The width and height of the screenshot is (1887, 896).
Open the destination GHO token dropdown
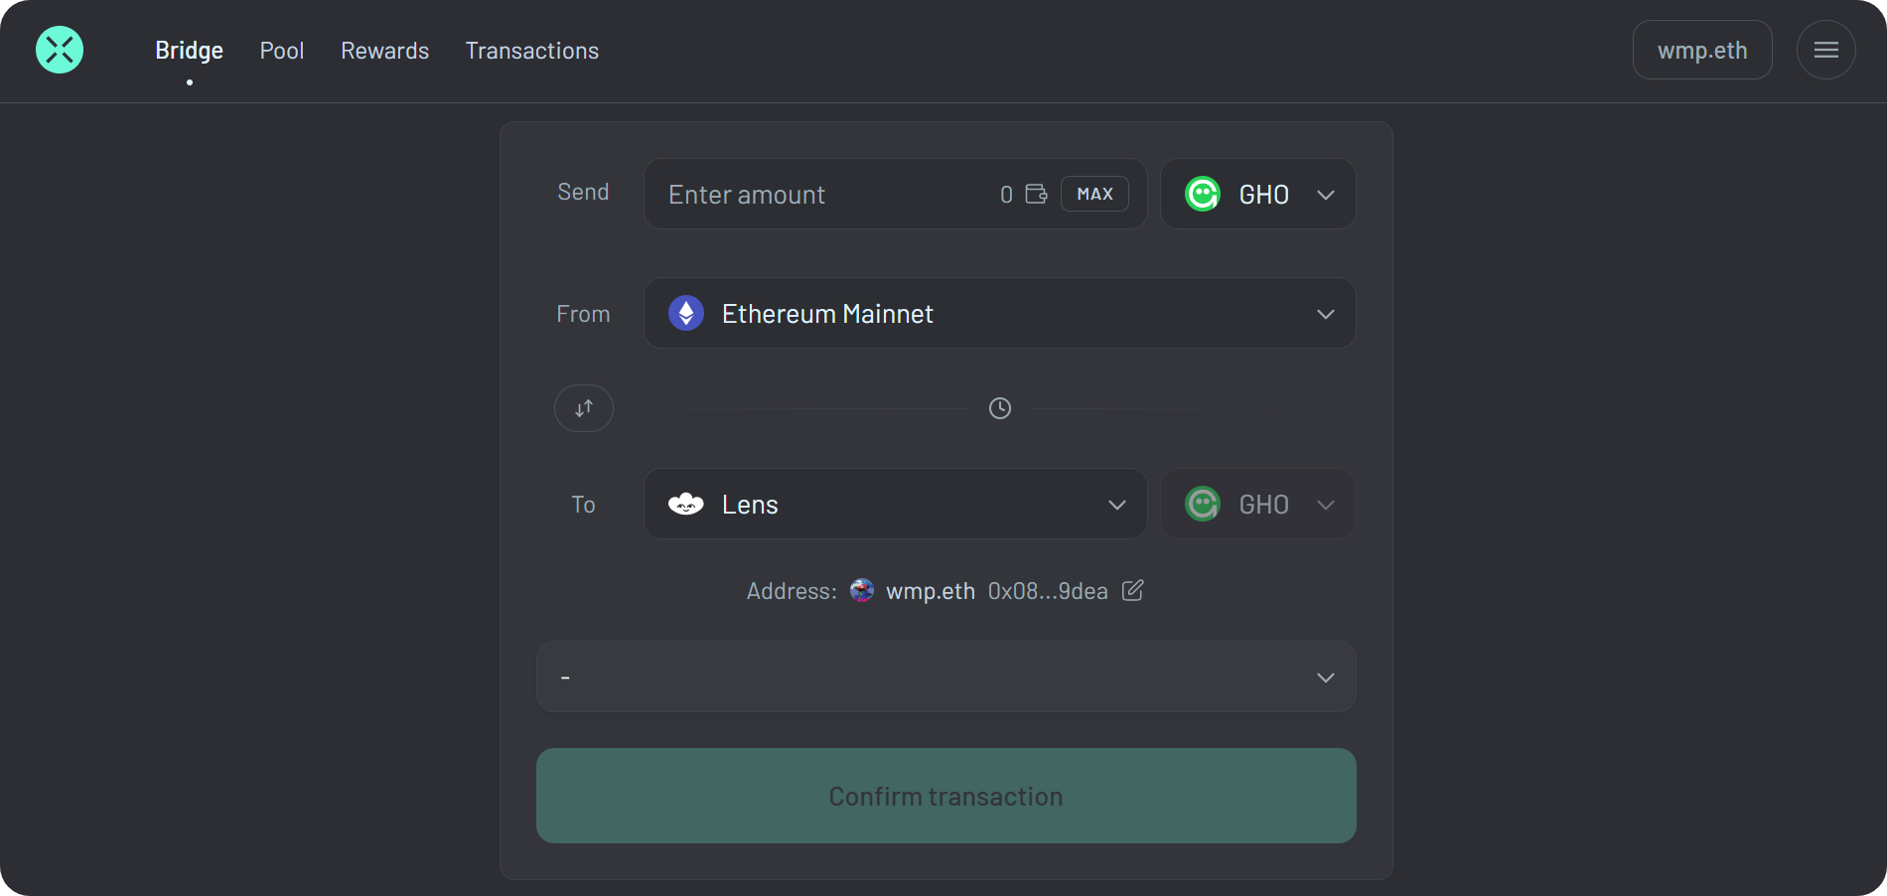[x=1257, y=504]
